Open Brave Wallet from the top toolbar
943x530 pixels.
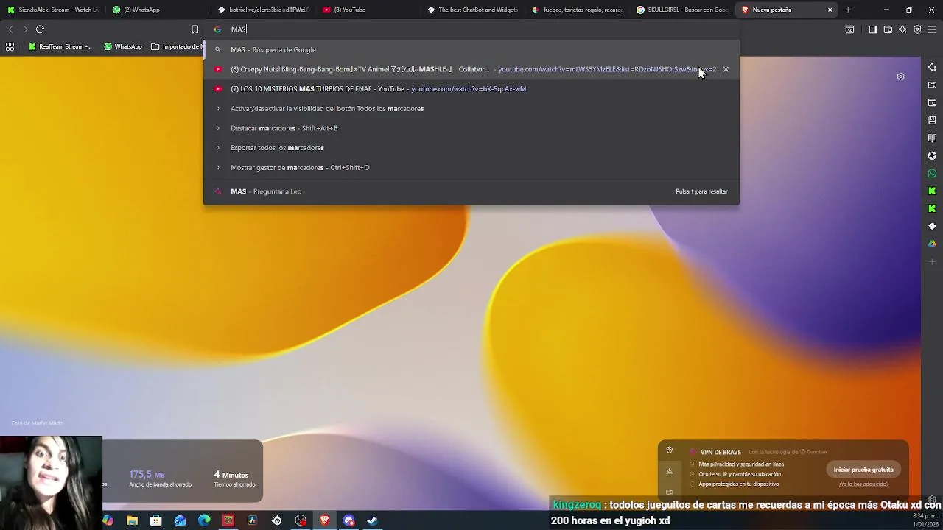[888, 29]
